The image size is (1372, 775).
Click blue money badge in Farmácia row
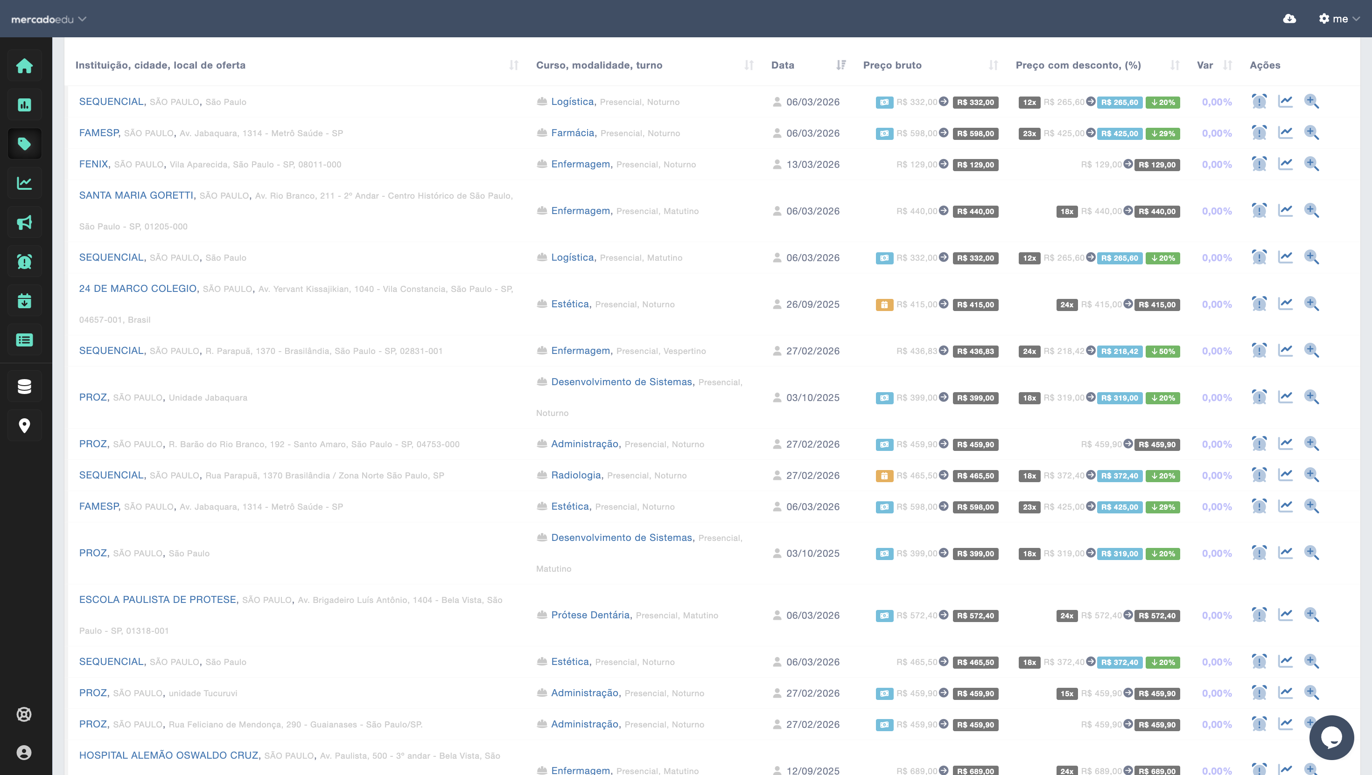pyautogui.click(x=884, y=134)
